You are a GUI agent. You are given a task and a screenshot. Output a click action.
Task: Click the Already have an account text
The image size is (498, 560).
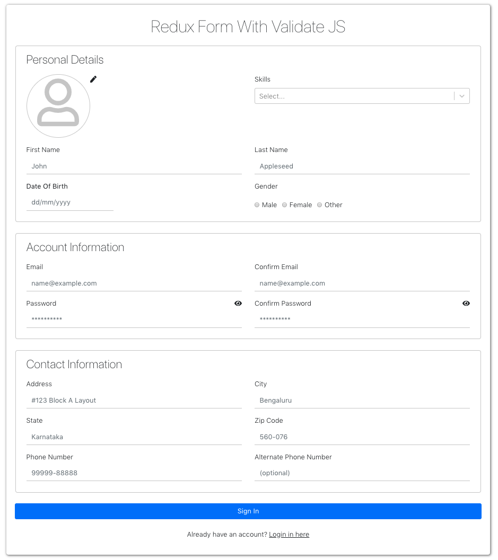point(227,535)
